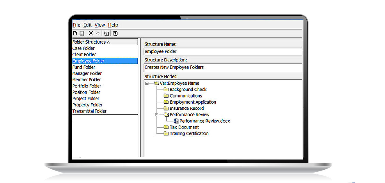The width and height of the screenshot is (385, 183).
Task: Select Property Folder in the list
Action: click(x=87, y=105)
